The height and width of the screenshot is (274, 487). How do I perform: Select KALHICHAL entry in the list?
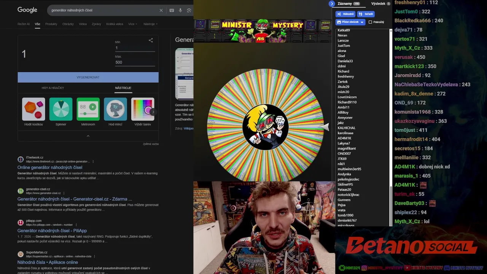[x=347, y=128]
